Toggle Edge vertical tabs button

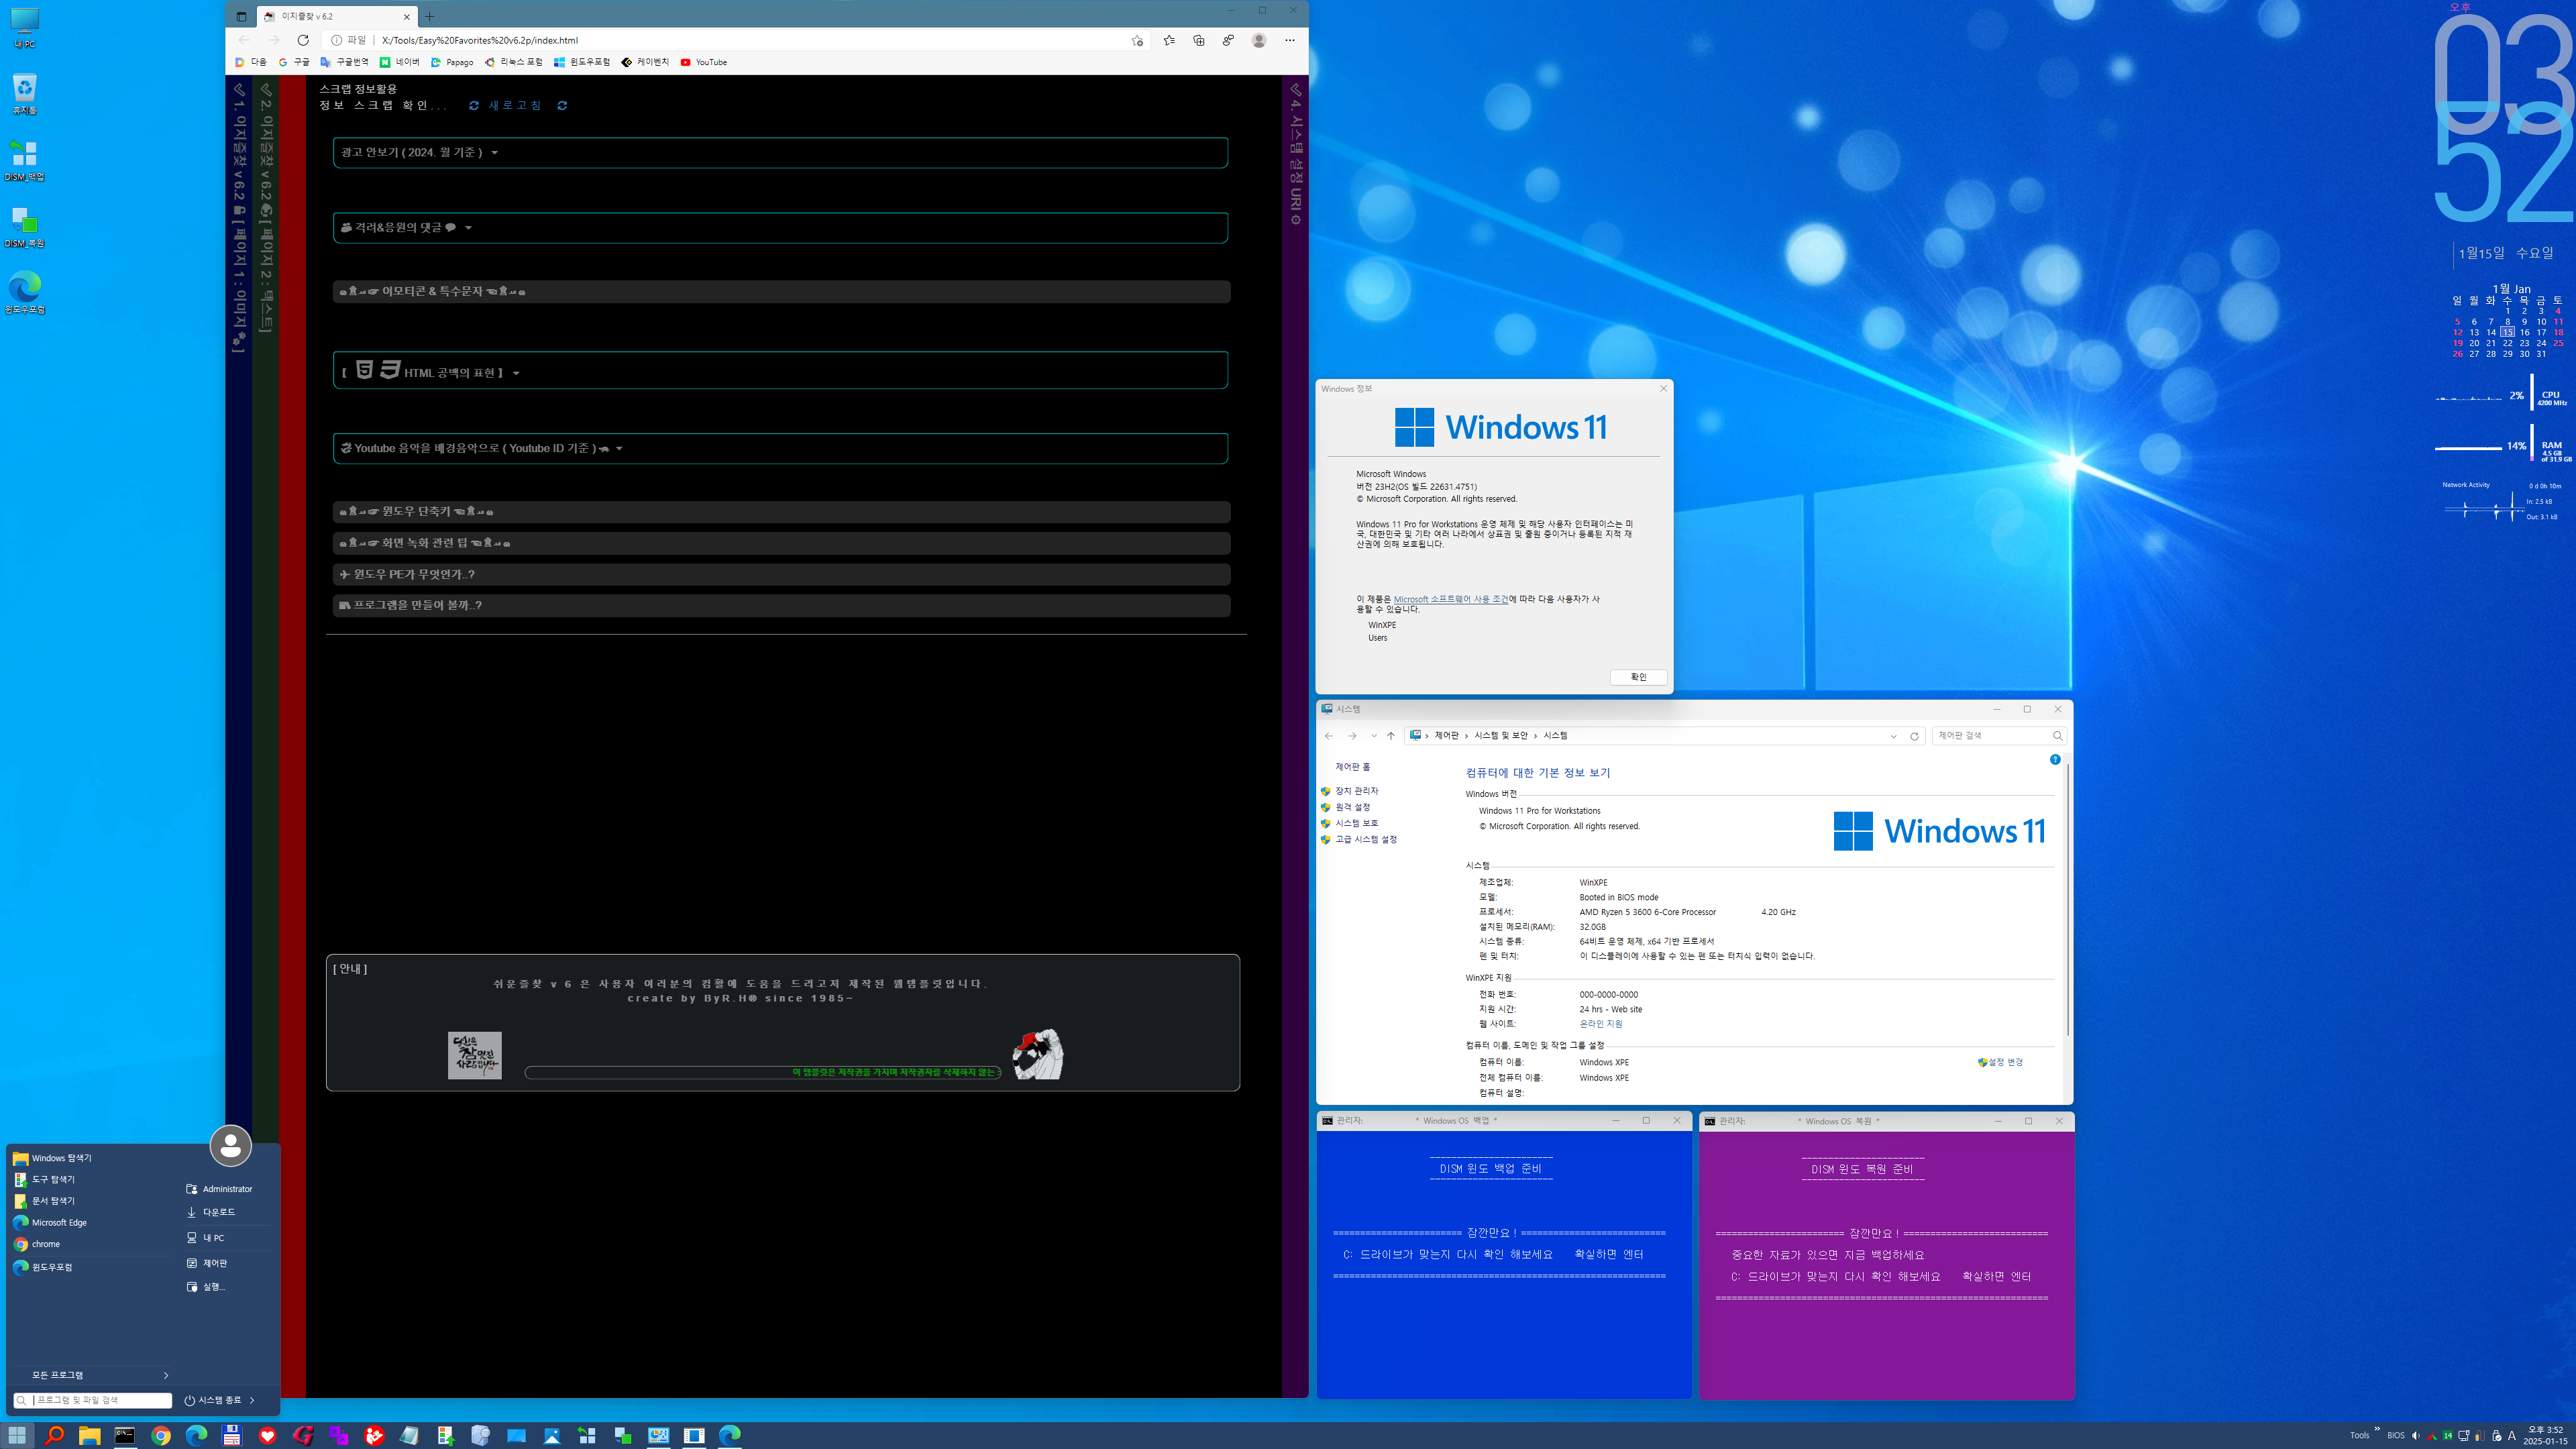tap(241, 16)
